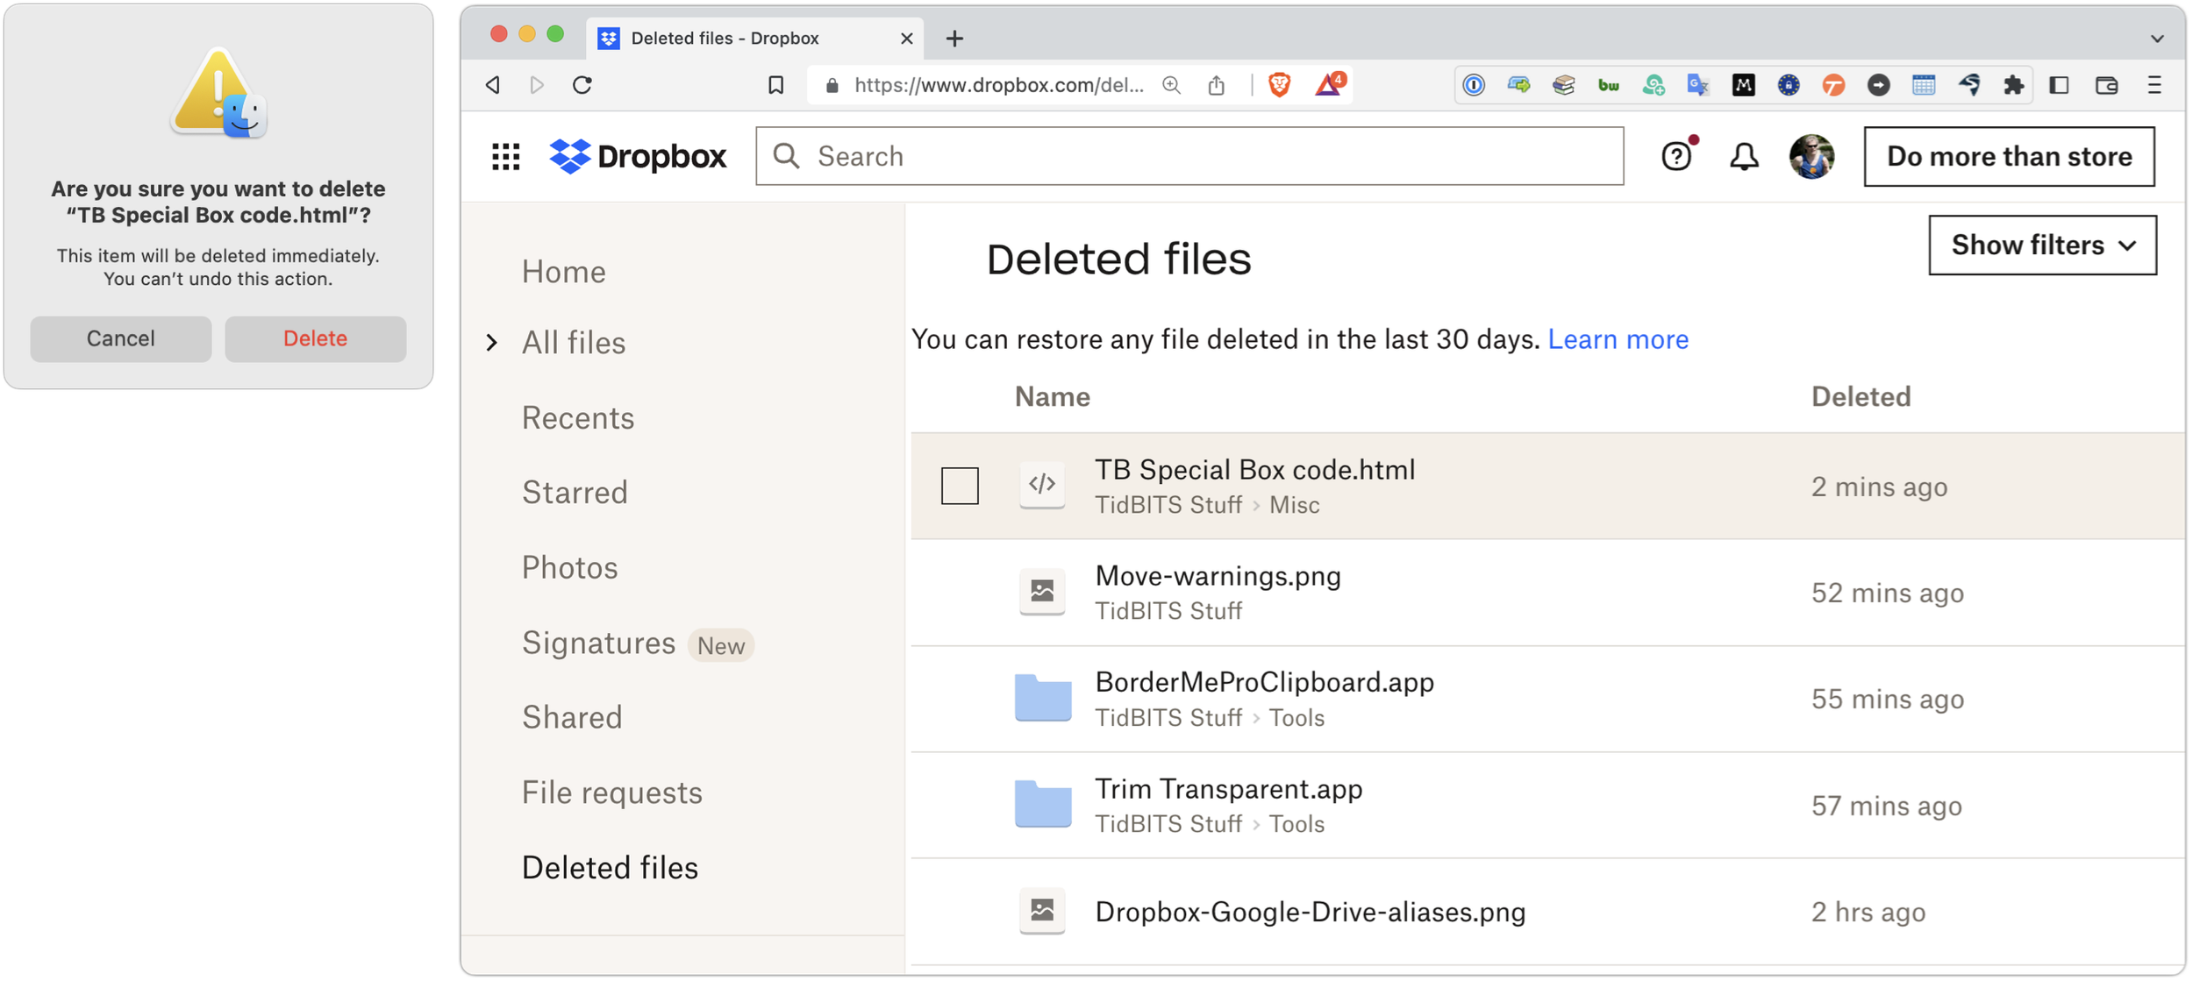
Task: Click the browser back arrow
Action: [493, 85]
